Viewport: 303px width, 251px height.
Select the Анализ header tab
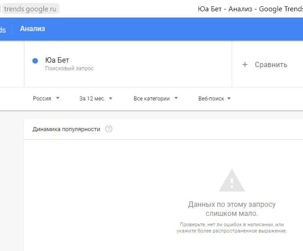coord(33,29)
